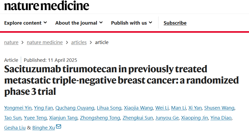Screen dimensions: 249x132
Task: Click author Shusen Wang
Action: [219, 108]
